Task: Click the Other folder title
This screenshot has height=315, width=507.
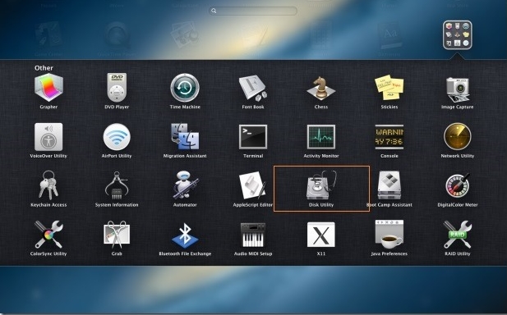Action: pyautogui.click(x=44, y=68)
